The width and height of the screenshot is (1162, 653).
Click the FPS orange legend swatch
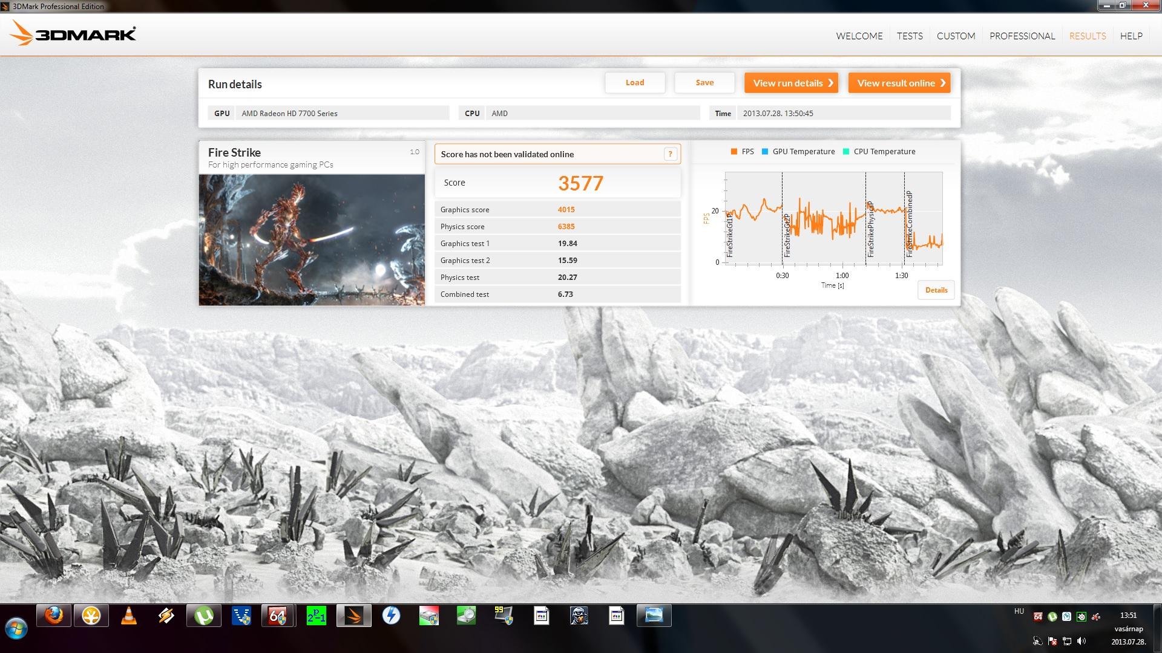(734, 152)
